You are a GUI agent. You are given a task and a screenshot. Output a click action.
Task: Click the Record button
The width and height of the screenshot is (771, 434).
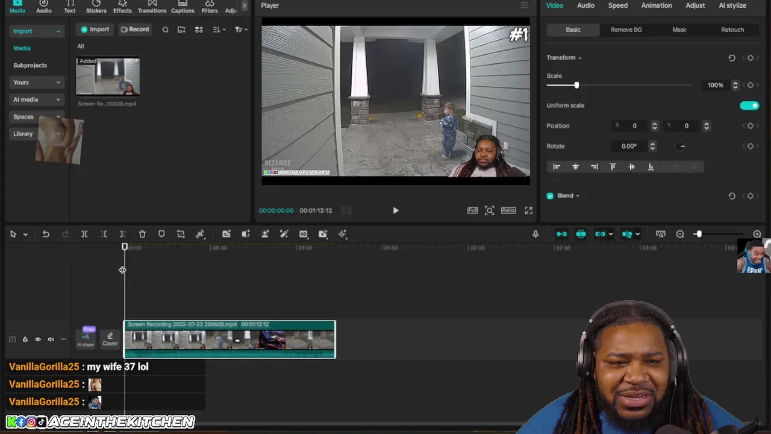(x=134, y=30)
